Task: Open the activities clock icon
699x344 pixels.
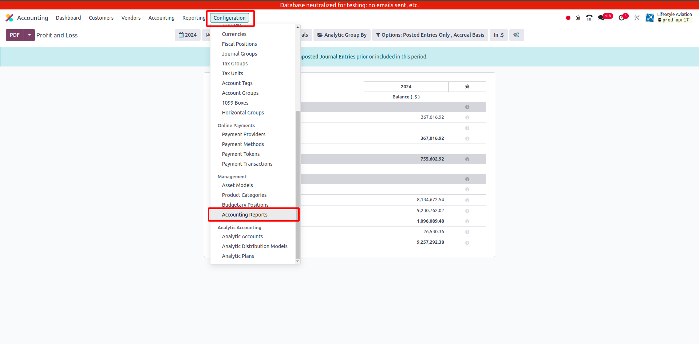Action: pos(621,18)
